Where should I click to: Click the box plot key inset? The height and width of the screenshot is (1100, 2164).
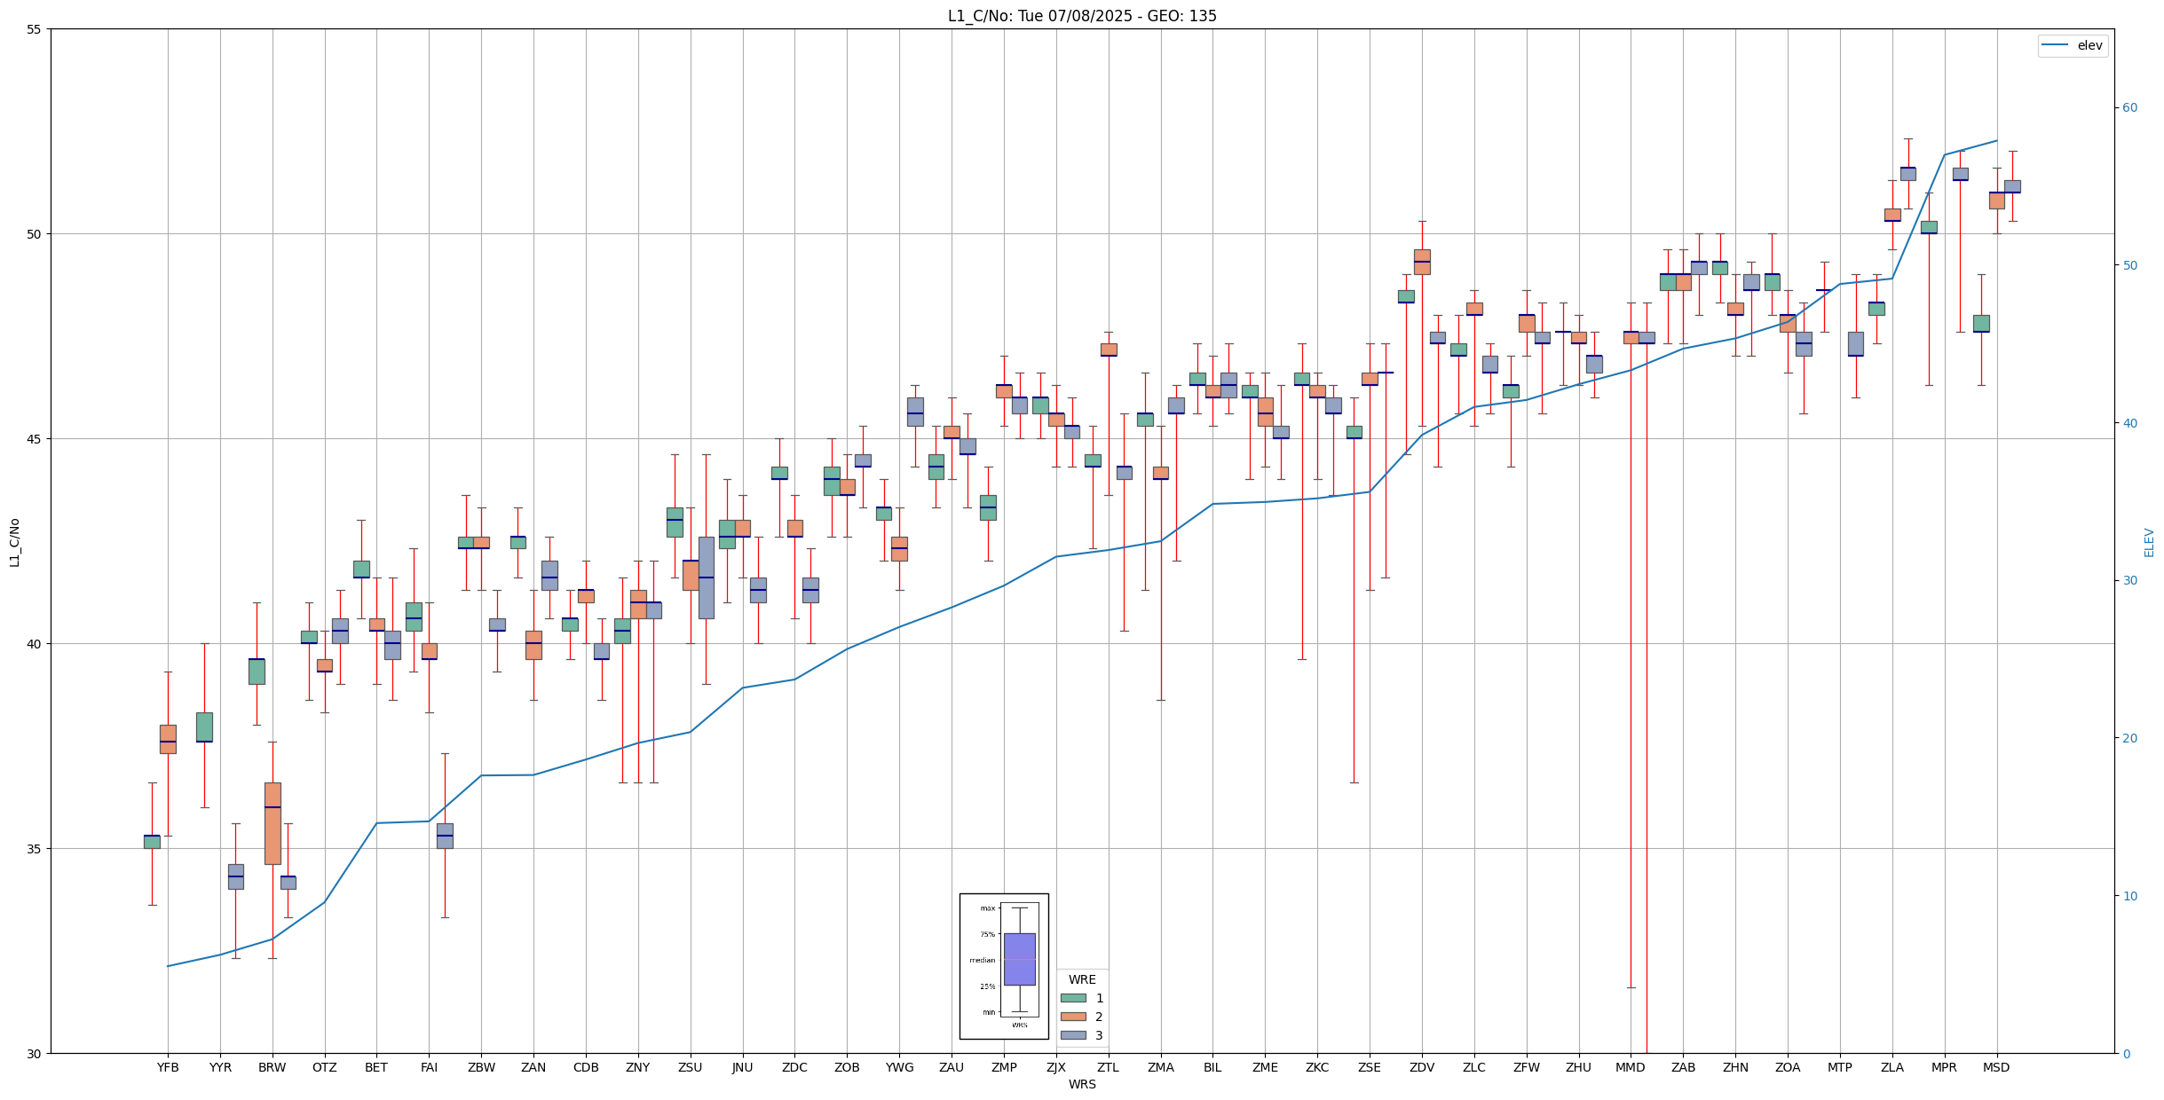pyautogui.click(x=1004, y=965)
